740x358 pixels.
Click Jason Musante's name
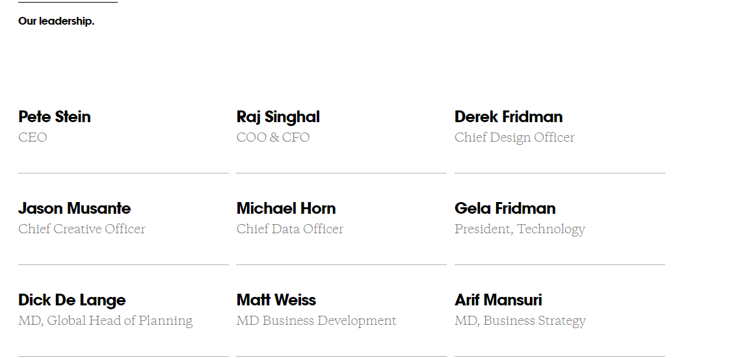click(x=75, y=208)
